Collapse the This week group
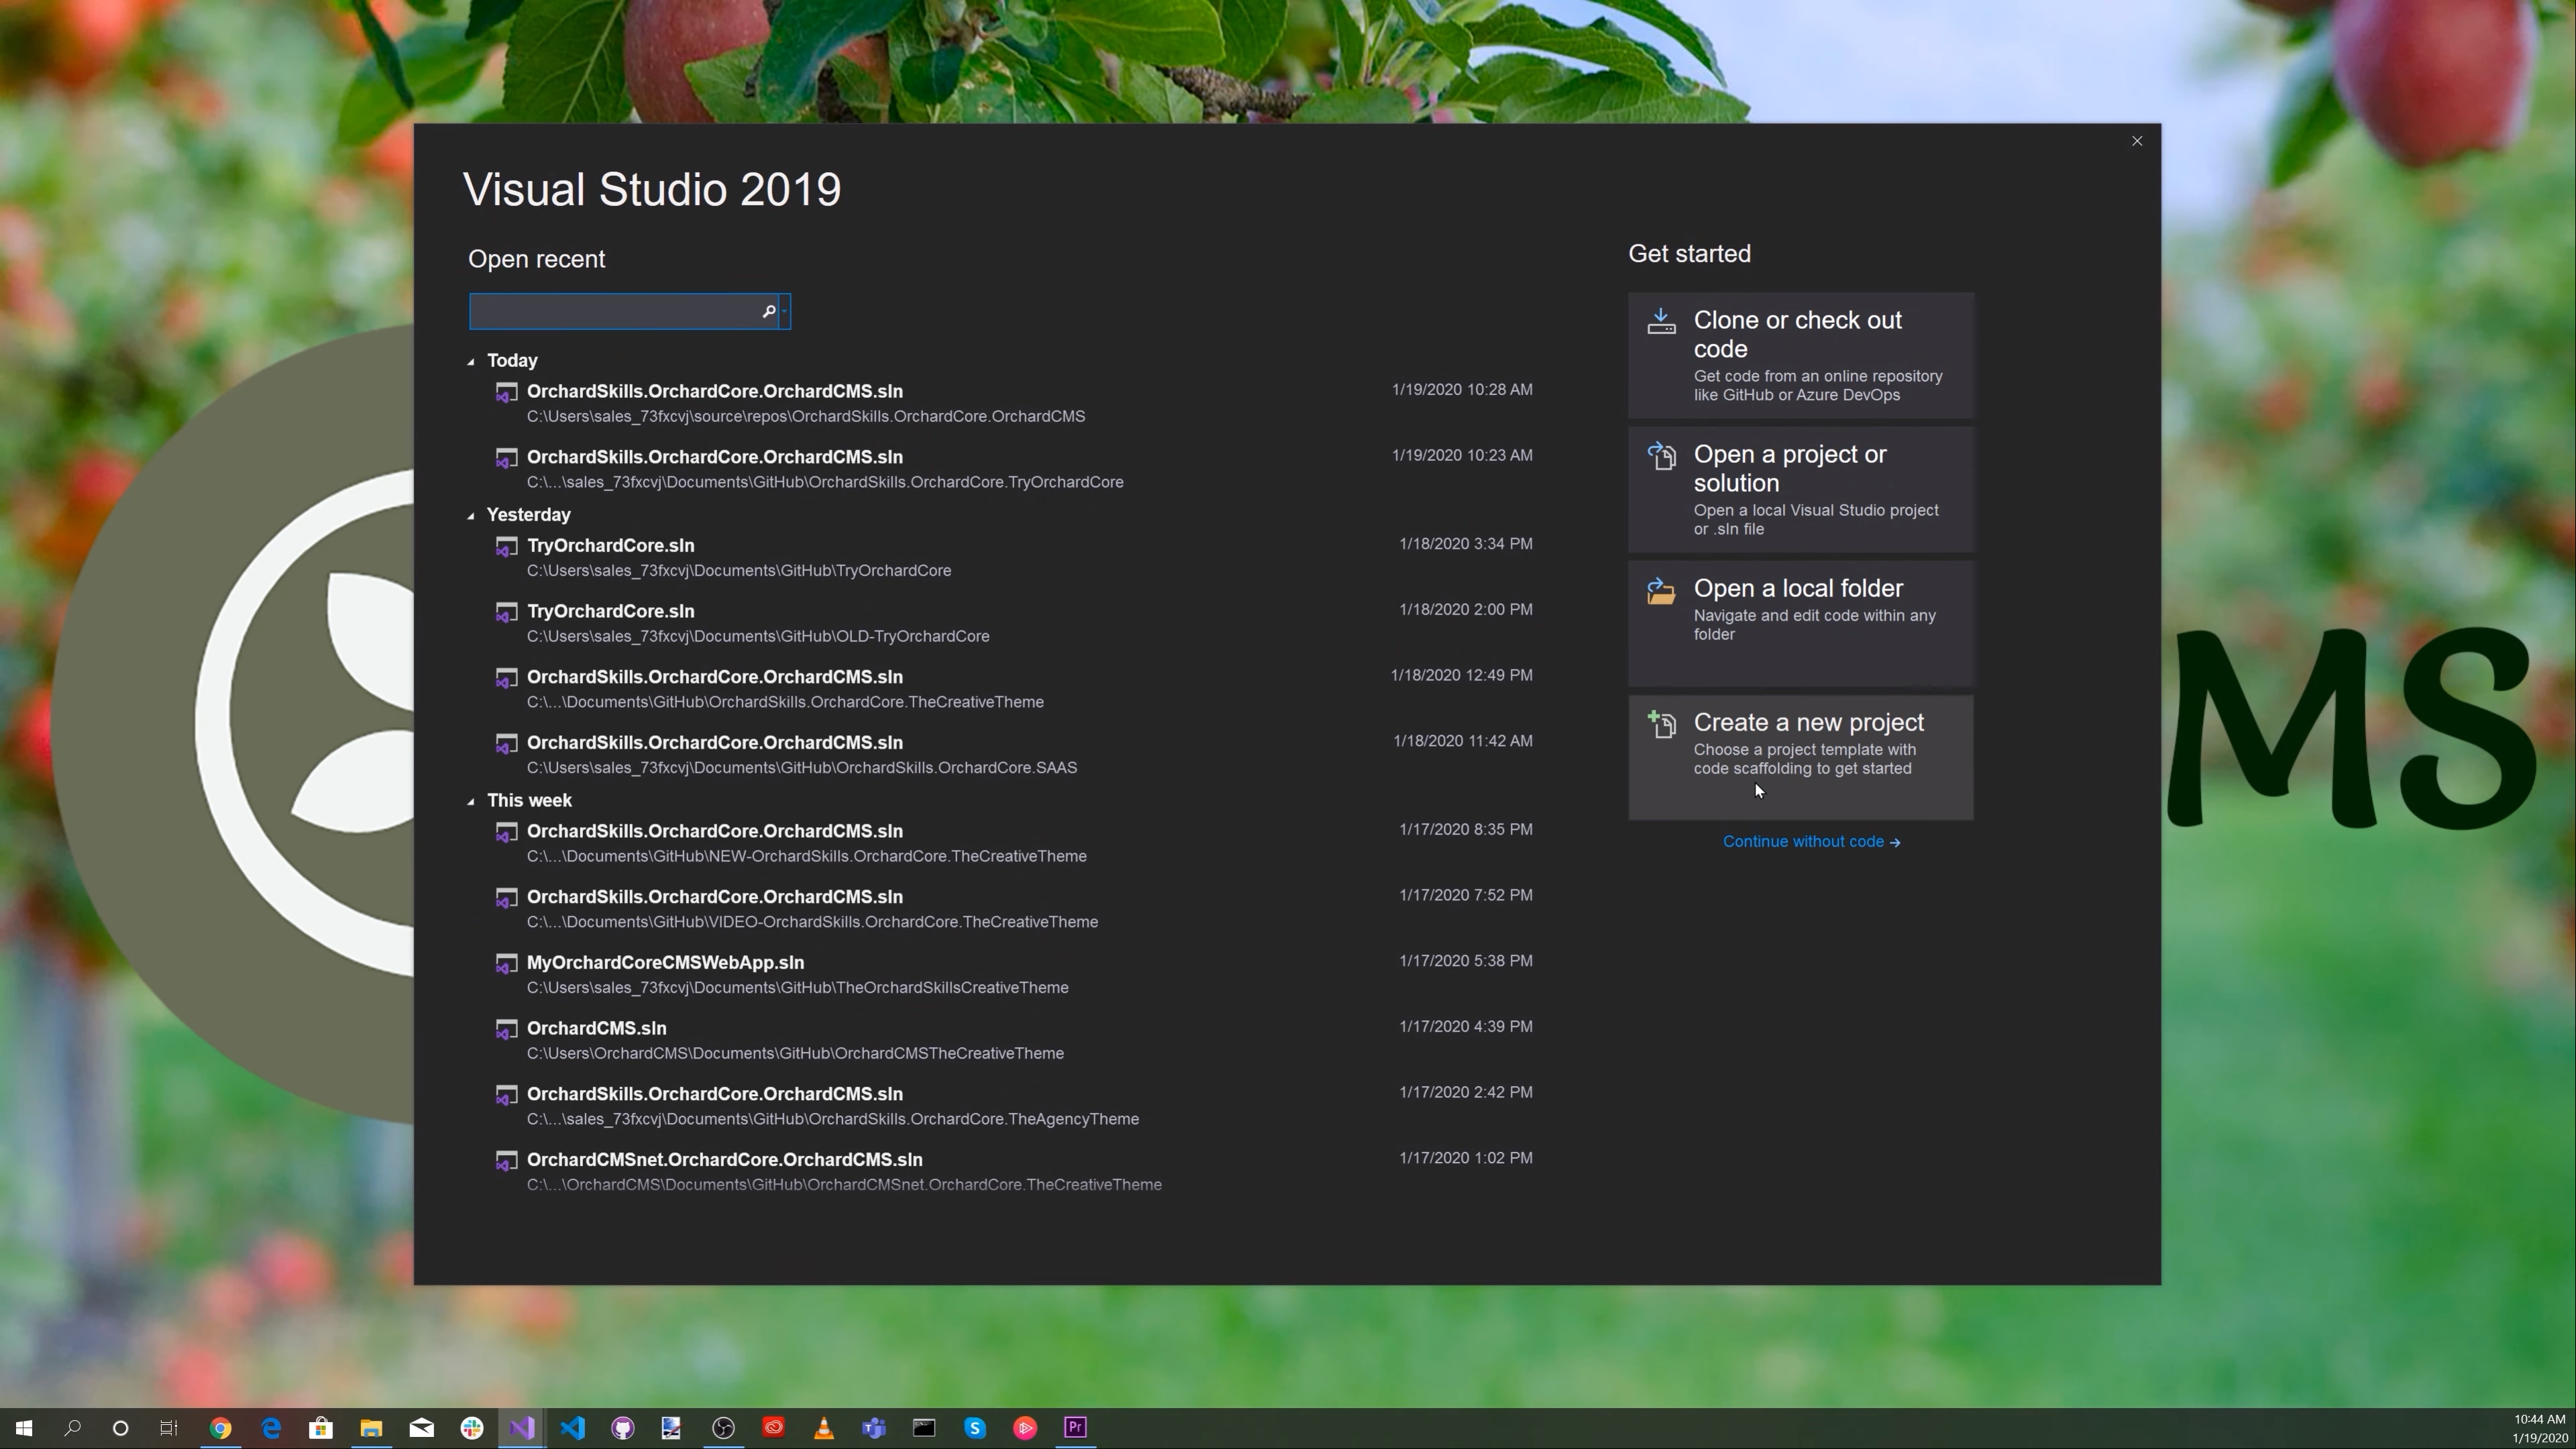The width and height of the screenshot is (2576, 1449). click(471, 801)
